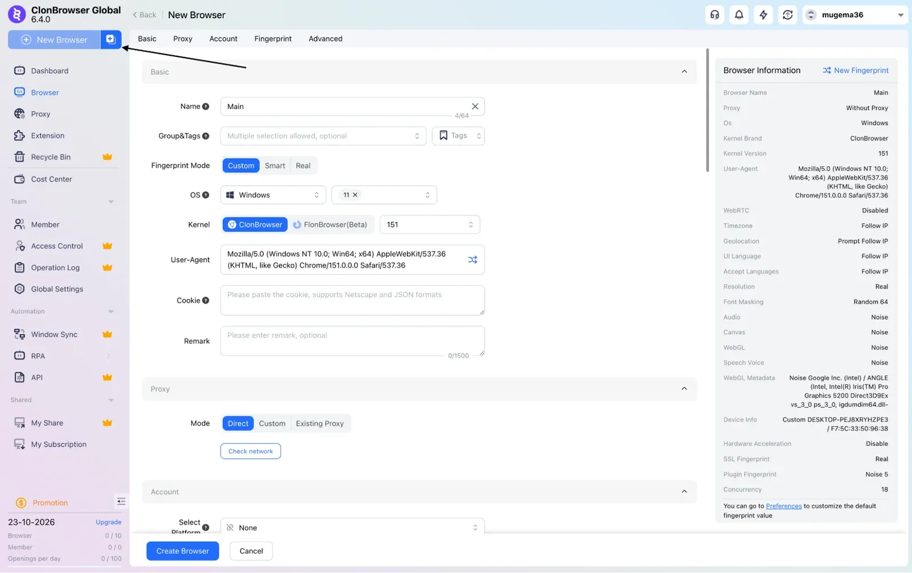
Task: Click the Check network button
Action: (251, 451)
